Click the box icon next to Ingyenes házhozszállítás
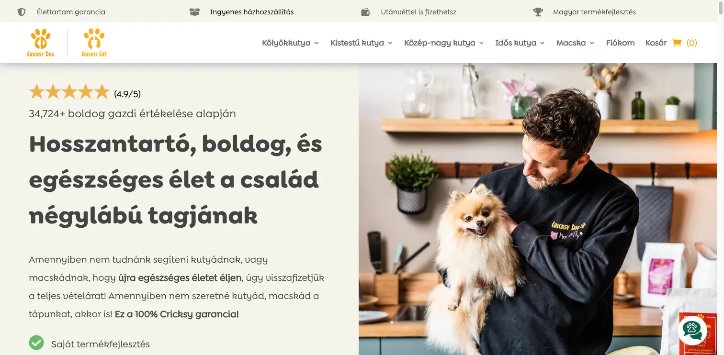Image resolution: width=724 pixels, height=355 pixels. point(194,12)
